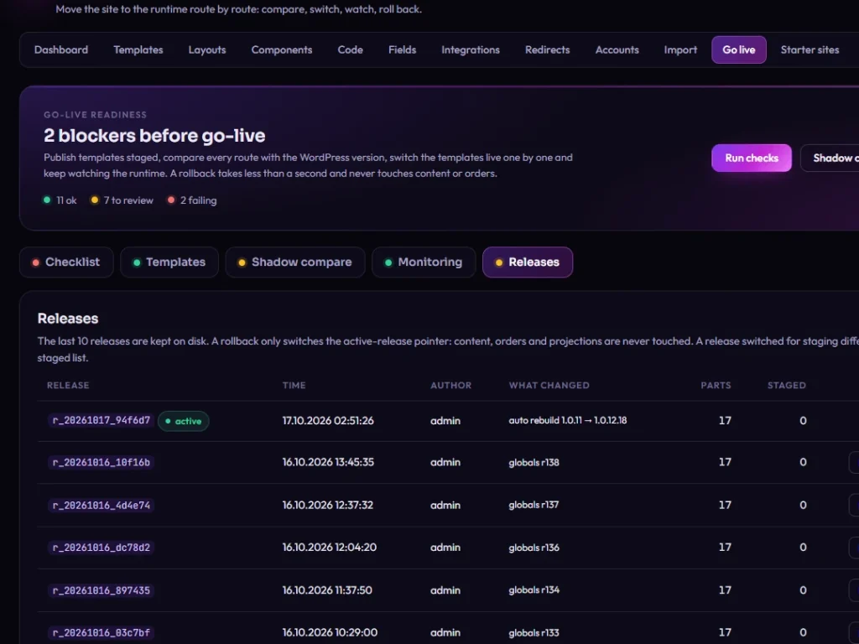Select the Go live tab
The image size is (859, 644).
point(738,49)
